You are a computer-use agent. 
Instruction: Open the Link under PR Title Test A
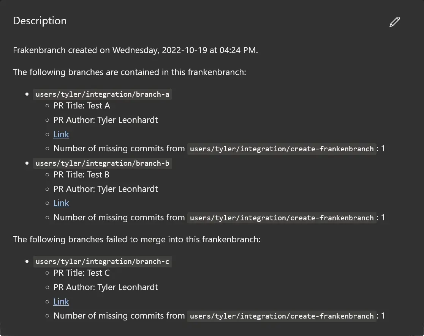[x=61, y=134]
